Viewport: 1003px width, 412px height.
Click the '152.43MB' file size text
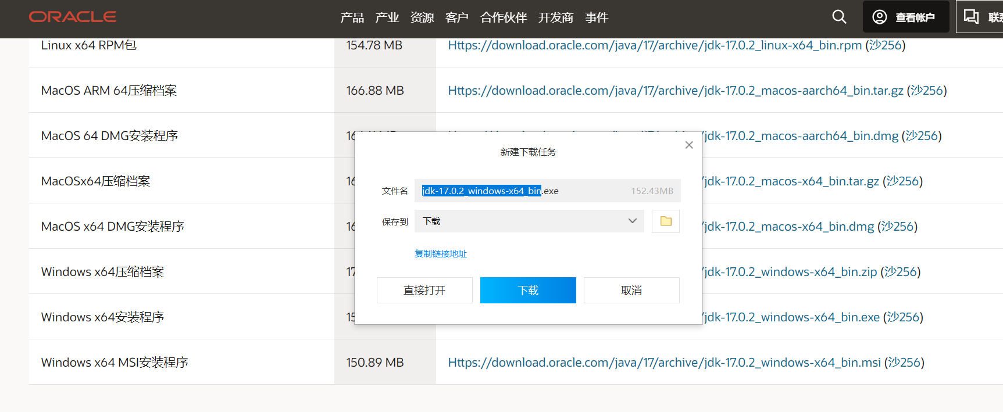click(652, 191)
